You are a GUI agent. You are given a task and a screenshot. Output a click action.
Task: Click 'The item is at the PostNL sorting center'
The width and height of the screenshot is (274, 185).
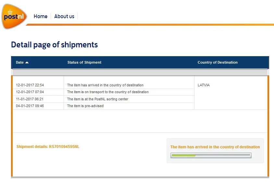98,99
